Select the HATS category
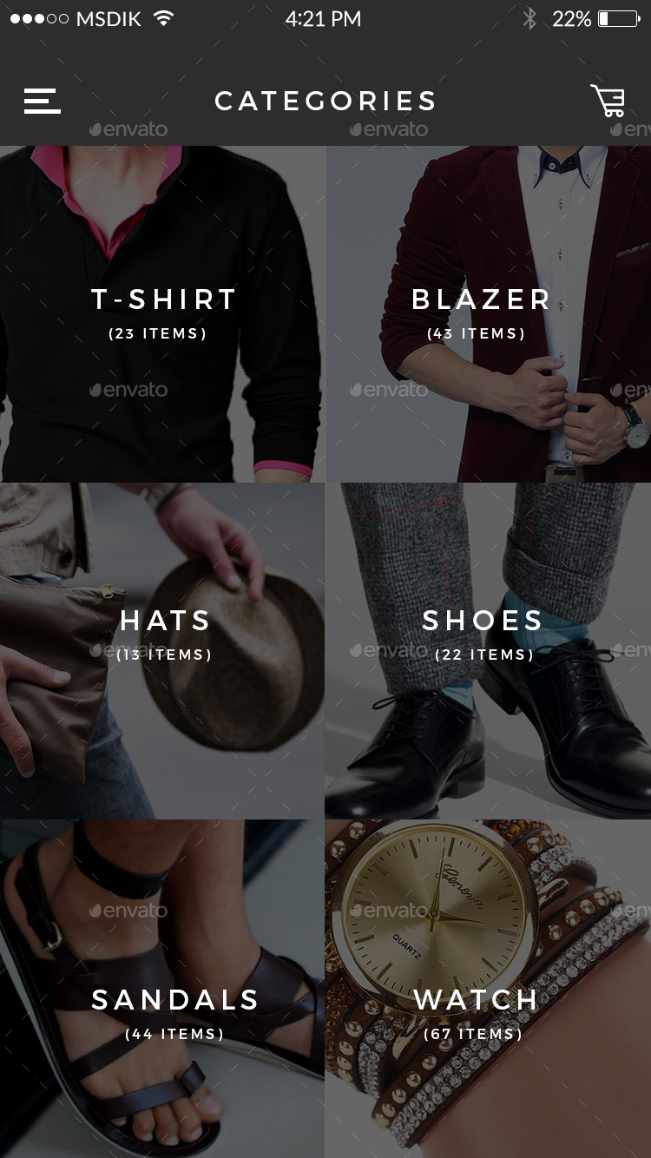The width and height of the screenshot is (651, 1158). [x=162, y=651]
